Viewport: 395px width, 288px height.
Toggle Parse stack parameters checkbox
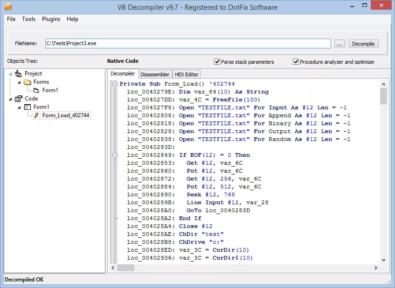(x=217, y=61)
